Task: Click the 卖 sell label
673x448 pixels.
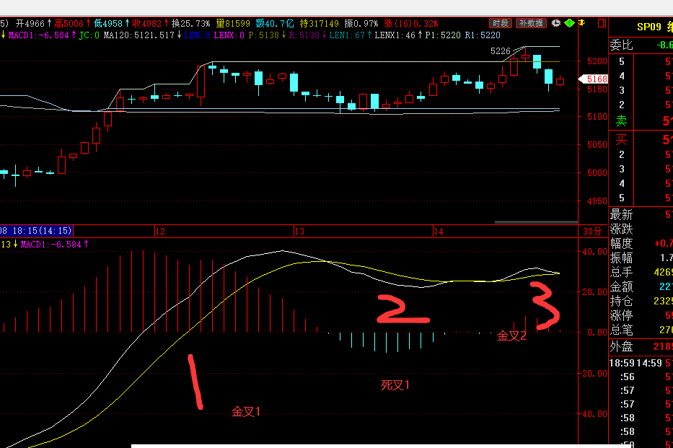Action: (x=621, y=121)
